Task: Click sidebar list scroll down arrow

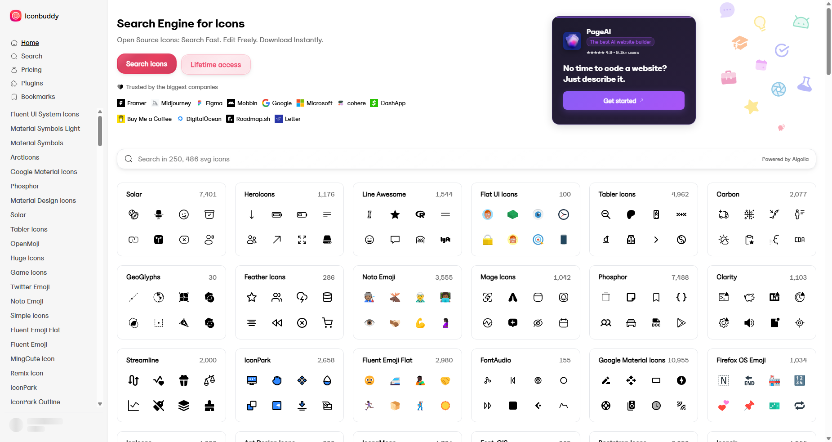Action: 100,404
